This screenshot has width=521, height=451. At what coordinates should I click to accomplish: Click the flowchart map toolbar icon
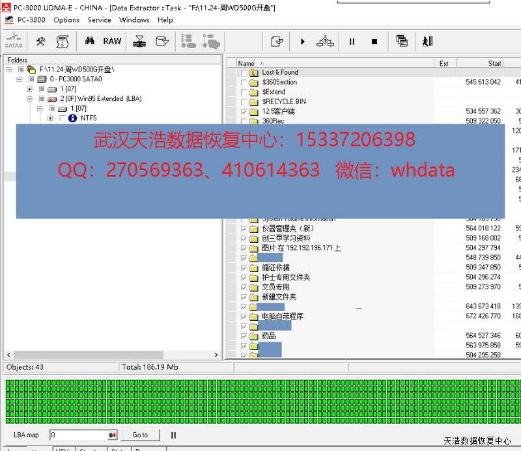coord(325,42)
